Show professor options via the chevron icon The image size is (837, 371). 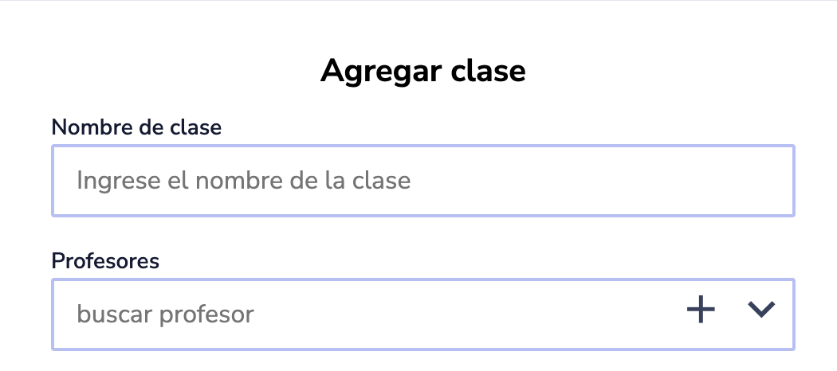click(761, 310)
